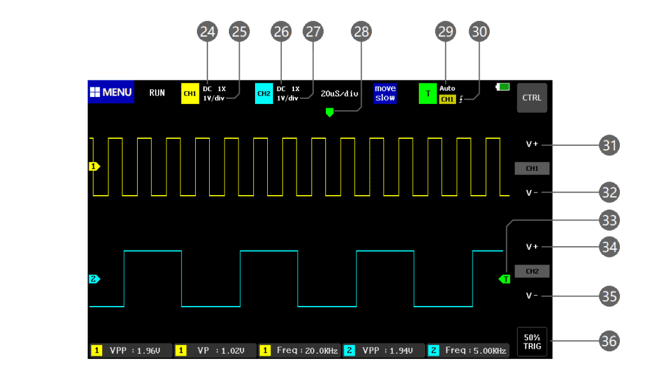Select the CH1 trigger source badge
Screen dimensions: 653x392
447,99
